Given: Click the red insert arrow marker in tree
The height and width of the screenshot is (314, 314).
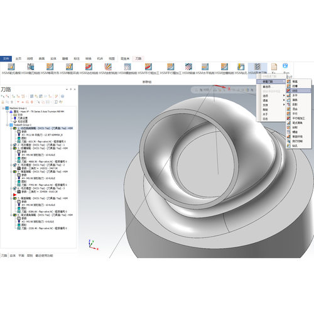Looking at the screenshot, I should click(x=14, y=195).
